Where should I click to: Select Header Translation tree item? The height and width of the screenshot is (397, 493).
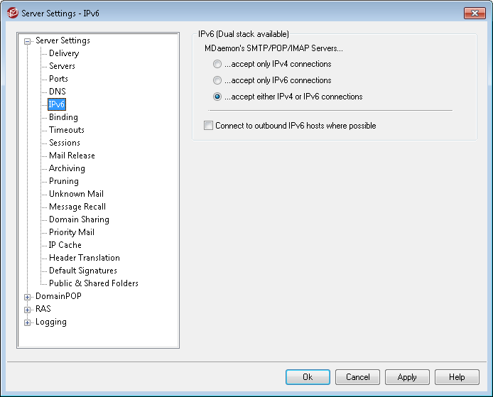85,258
